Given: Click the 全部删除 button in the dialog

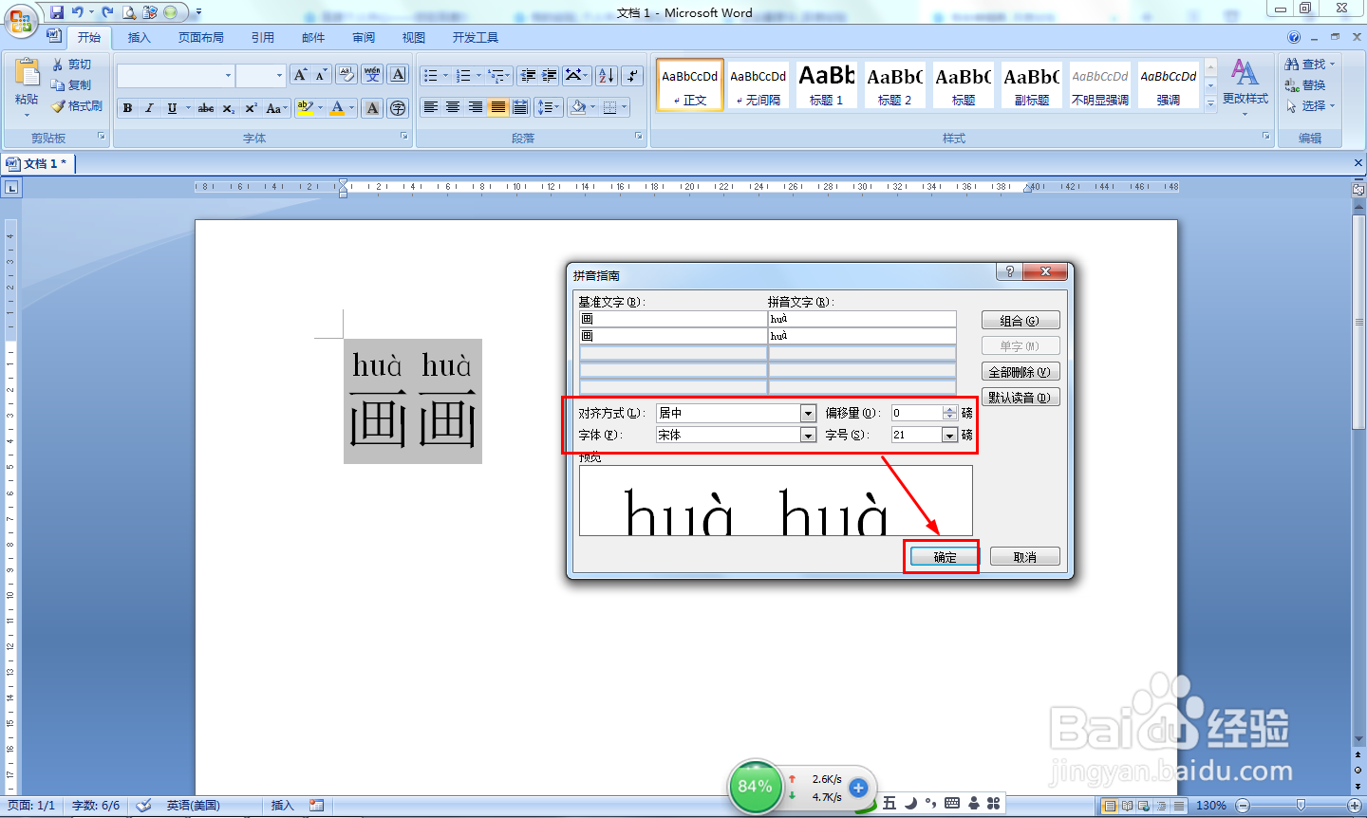Looking at the screenshot, I should coord(1021,371).
